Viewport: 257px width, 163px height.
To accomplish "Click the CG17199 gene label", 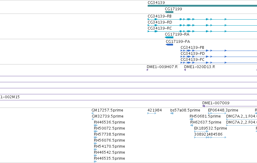I will 173,9.
